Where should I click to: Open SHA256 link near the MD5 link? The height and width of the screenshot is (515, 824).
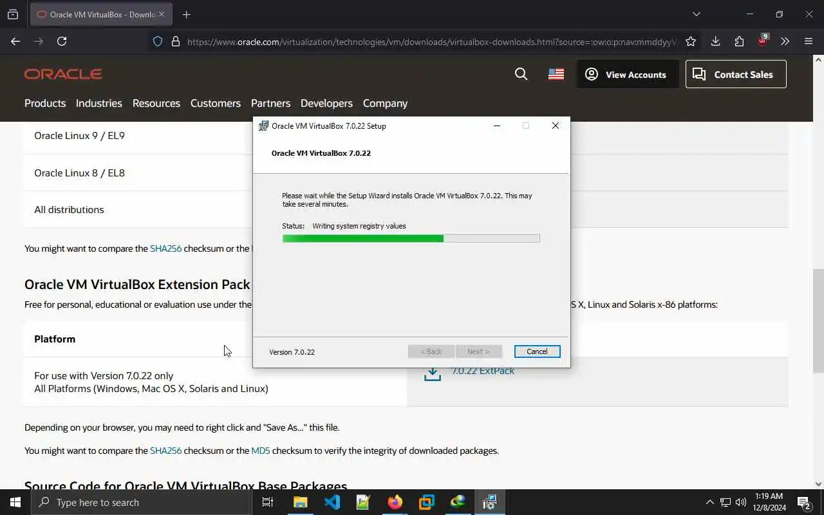pos(165,451)
